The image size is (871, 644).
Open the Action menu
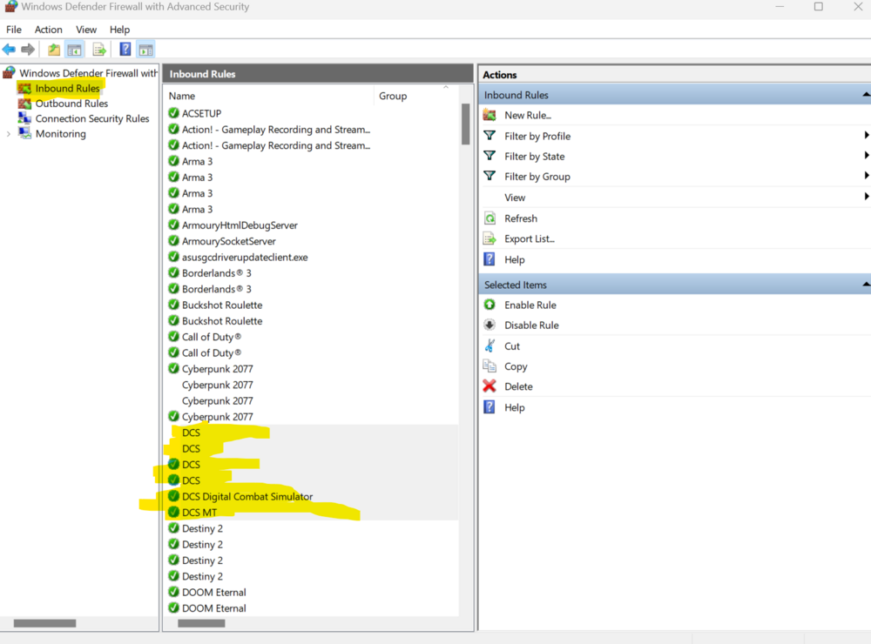tap(48, 29)
